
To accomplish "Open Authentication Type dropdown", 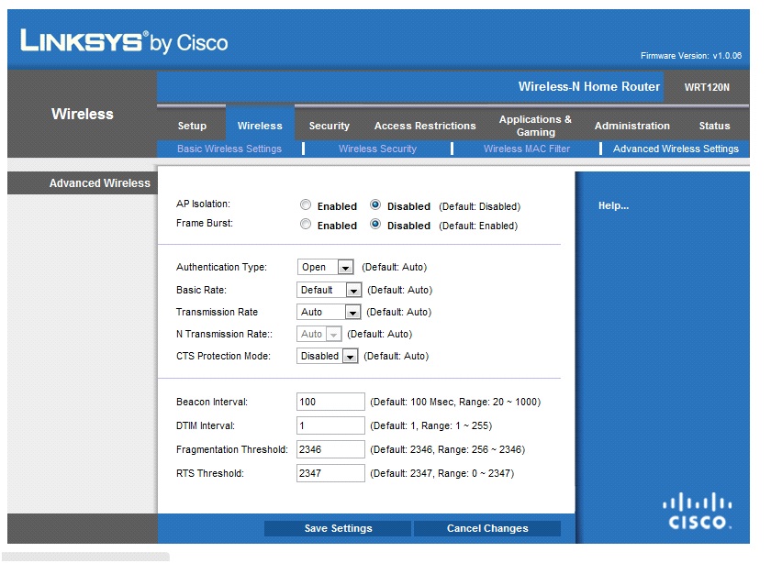I will point(326,268).
